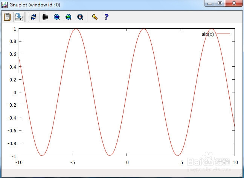The height and width of the screenshot is (178, 244).
Task: Click the y-axis label 0.8
Action: tap(13, 41)
